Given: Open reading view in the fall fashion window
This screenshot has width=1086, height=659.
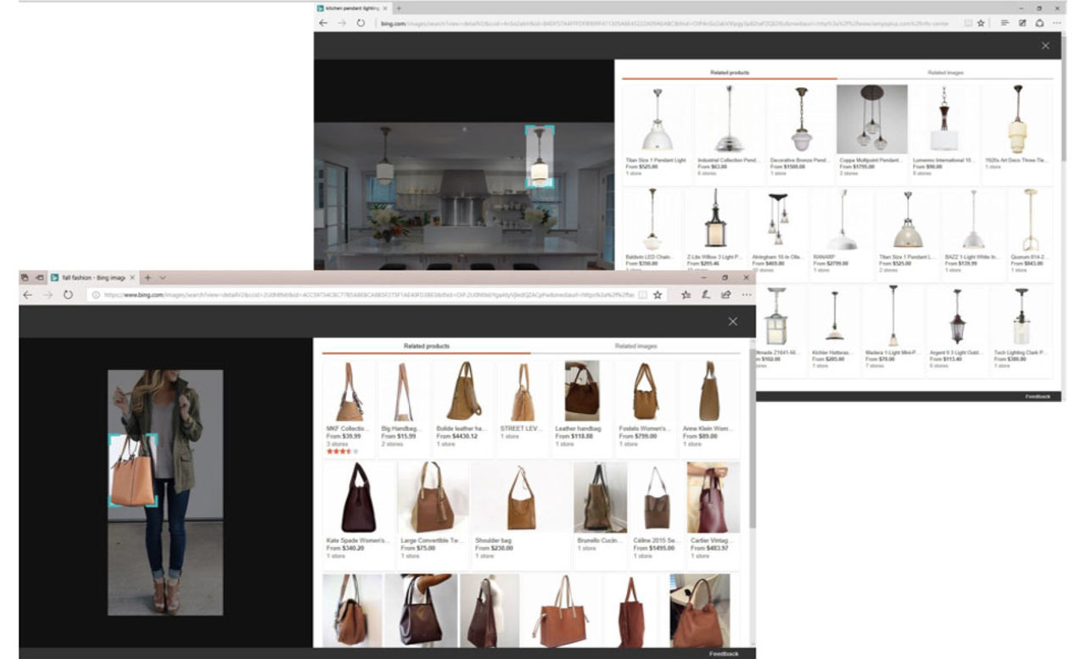Looking at the screenshot, I should tap(642, 294).
